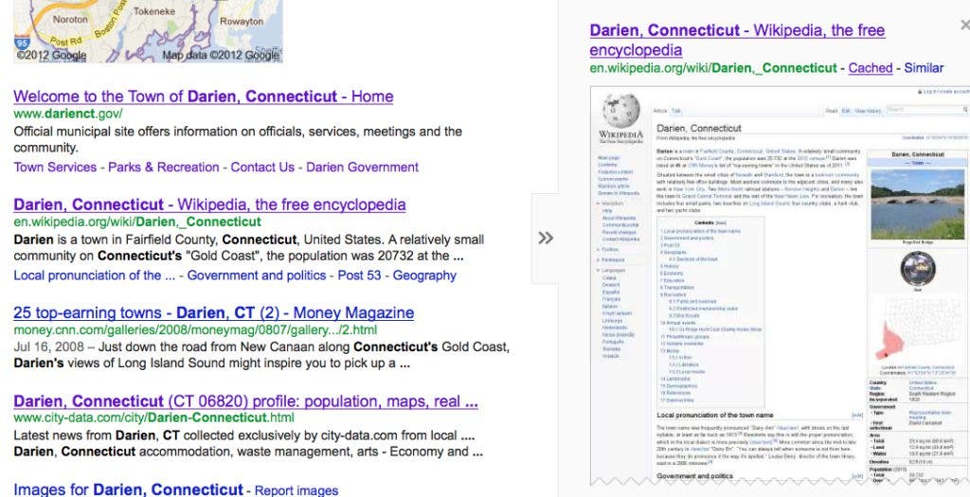Screen dimensions: 970x497
Task: Click the Darien town seal image in preview
Action: (x=917, y=269)
